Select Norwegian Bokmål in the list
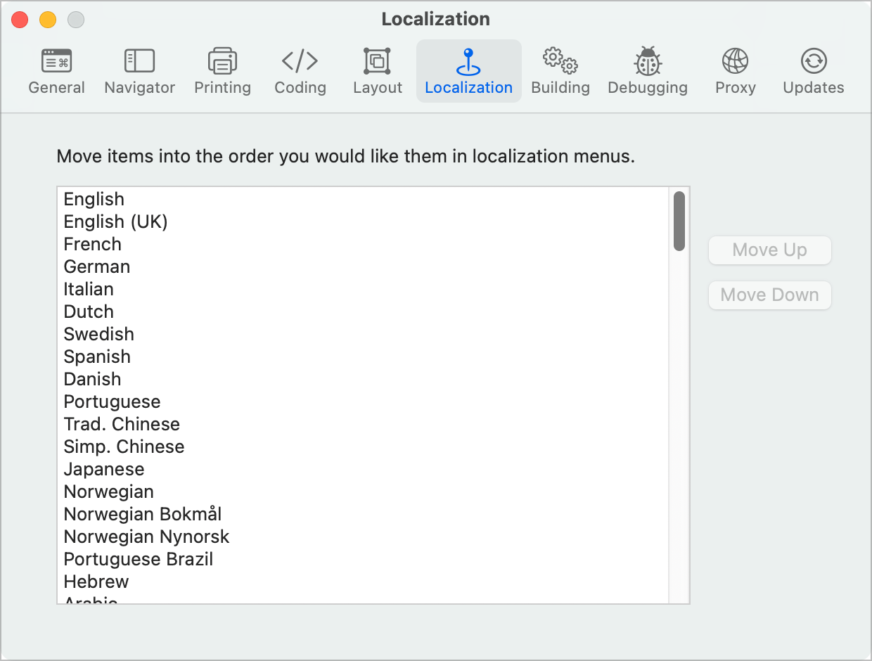The image size is (872, 661). point(143,514)
